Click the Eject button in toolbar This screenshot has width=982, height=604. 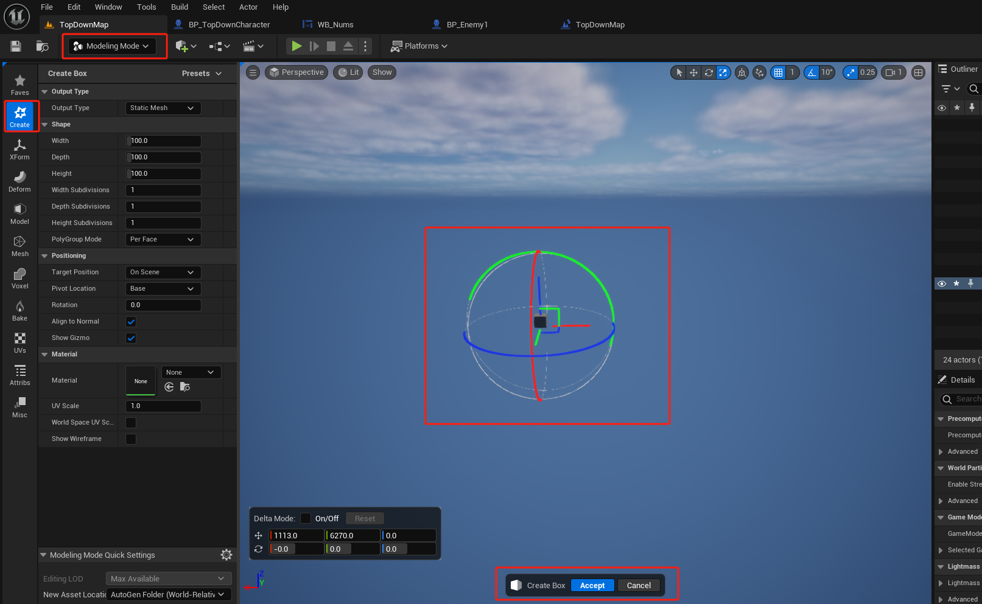tap(348, 46)
